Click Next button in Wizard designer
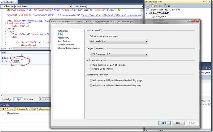 point(17,61)
